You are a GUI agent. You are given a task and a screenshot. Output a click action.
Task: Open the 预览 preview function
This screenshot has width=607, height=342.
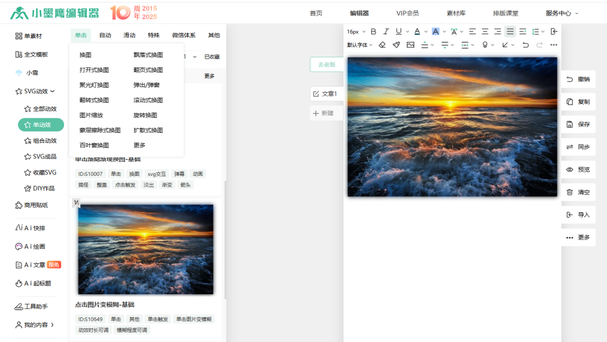[579, 169]
